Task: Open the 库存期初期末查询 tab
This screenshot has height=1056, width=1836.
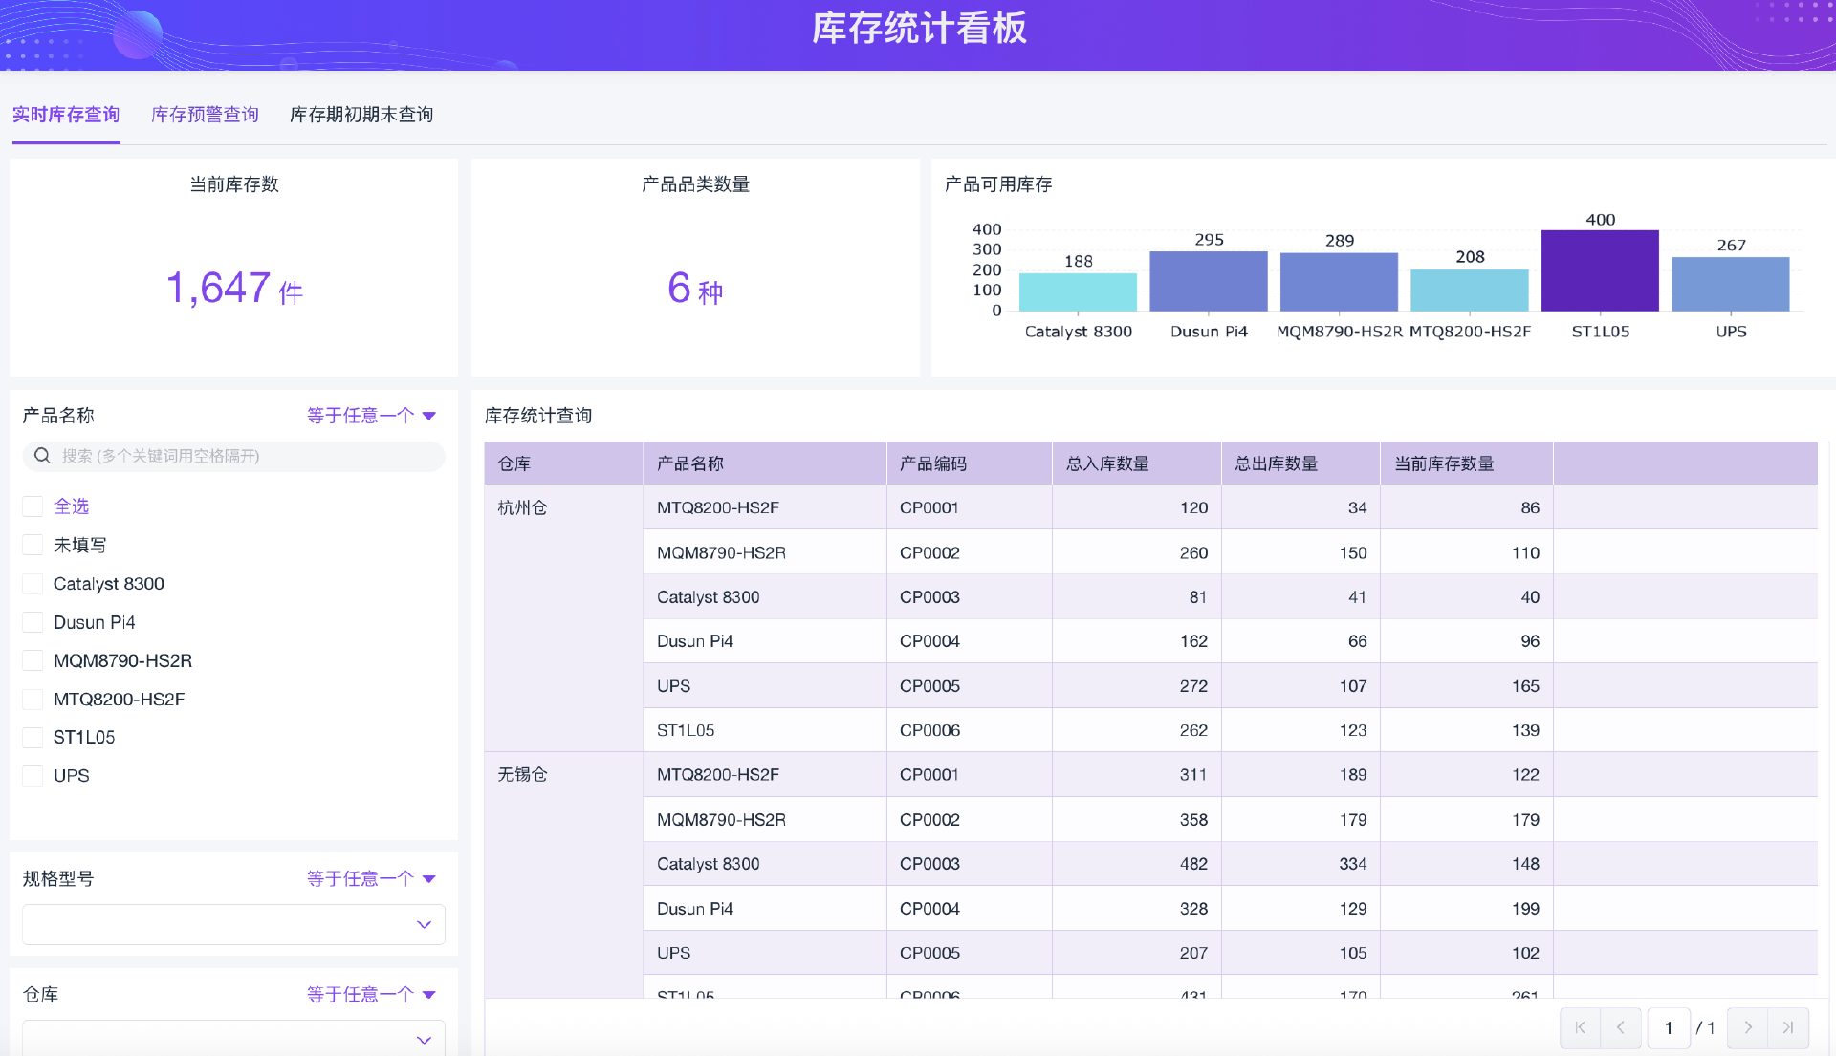Action: [x=361, y=115]
